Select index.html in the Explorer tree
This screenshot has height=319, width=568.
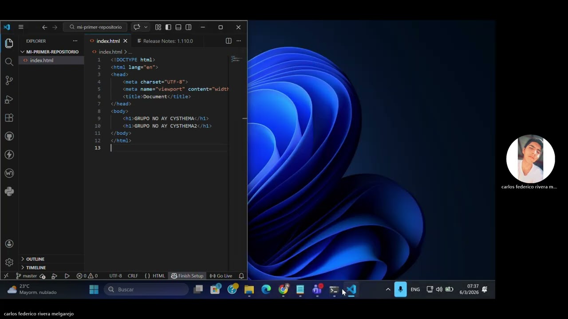point(51,60)
